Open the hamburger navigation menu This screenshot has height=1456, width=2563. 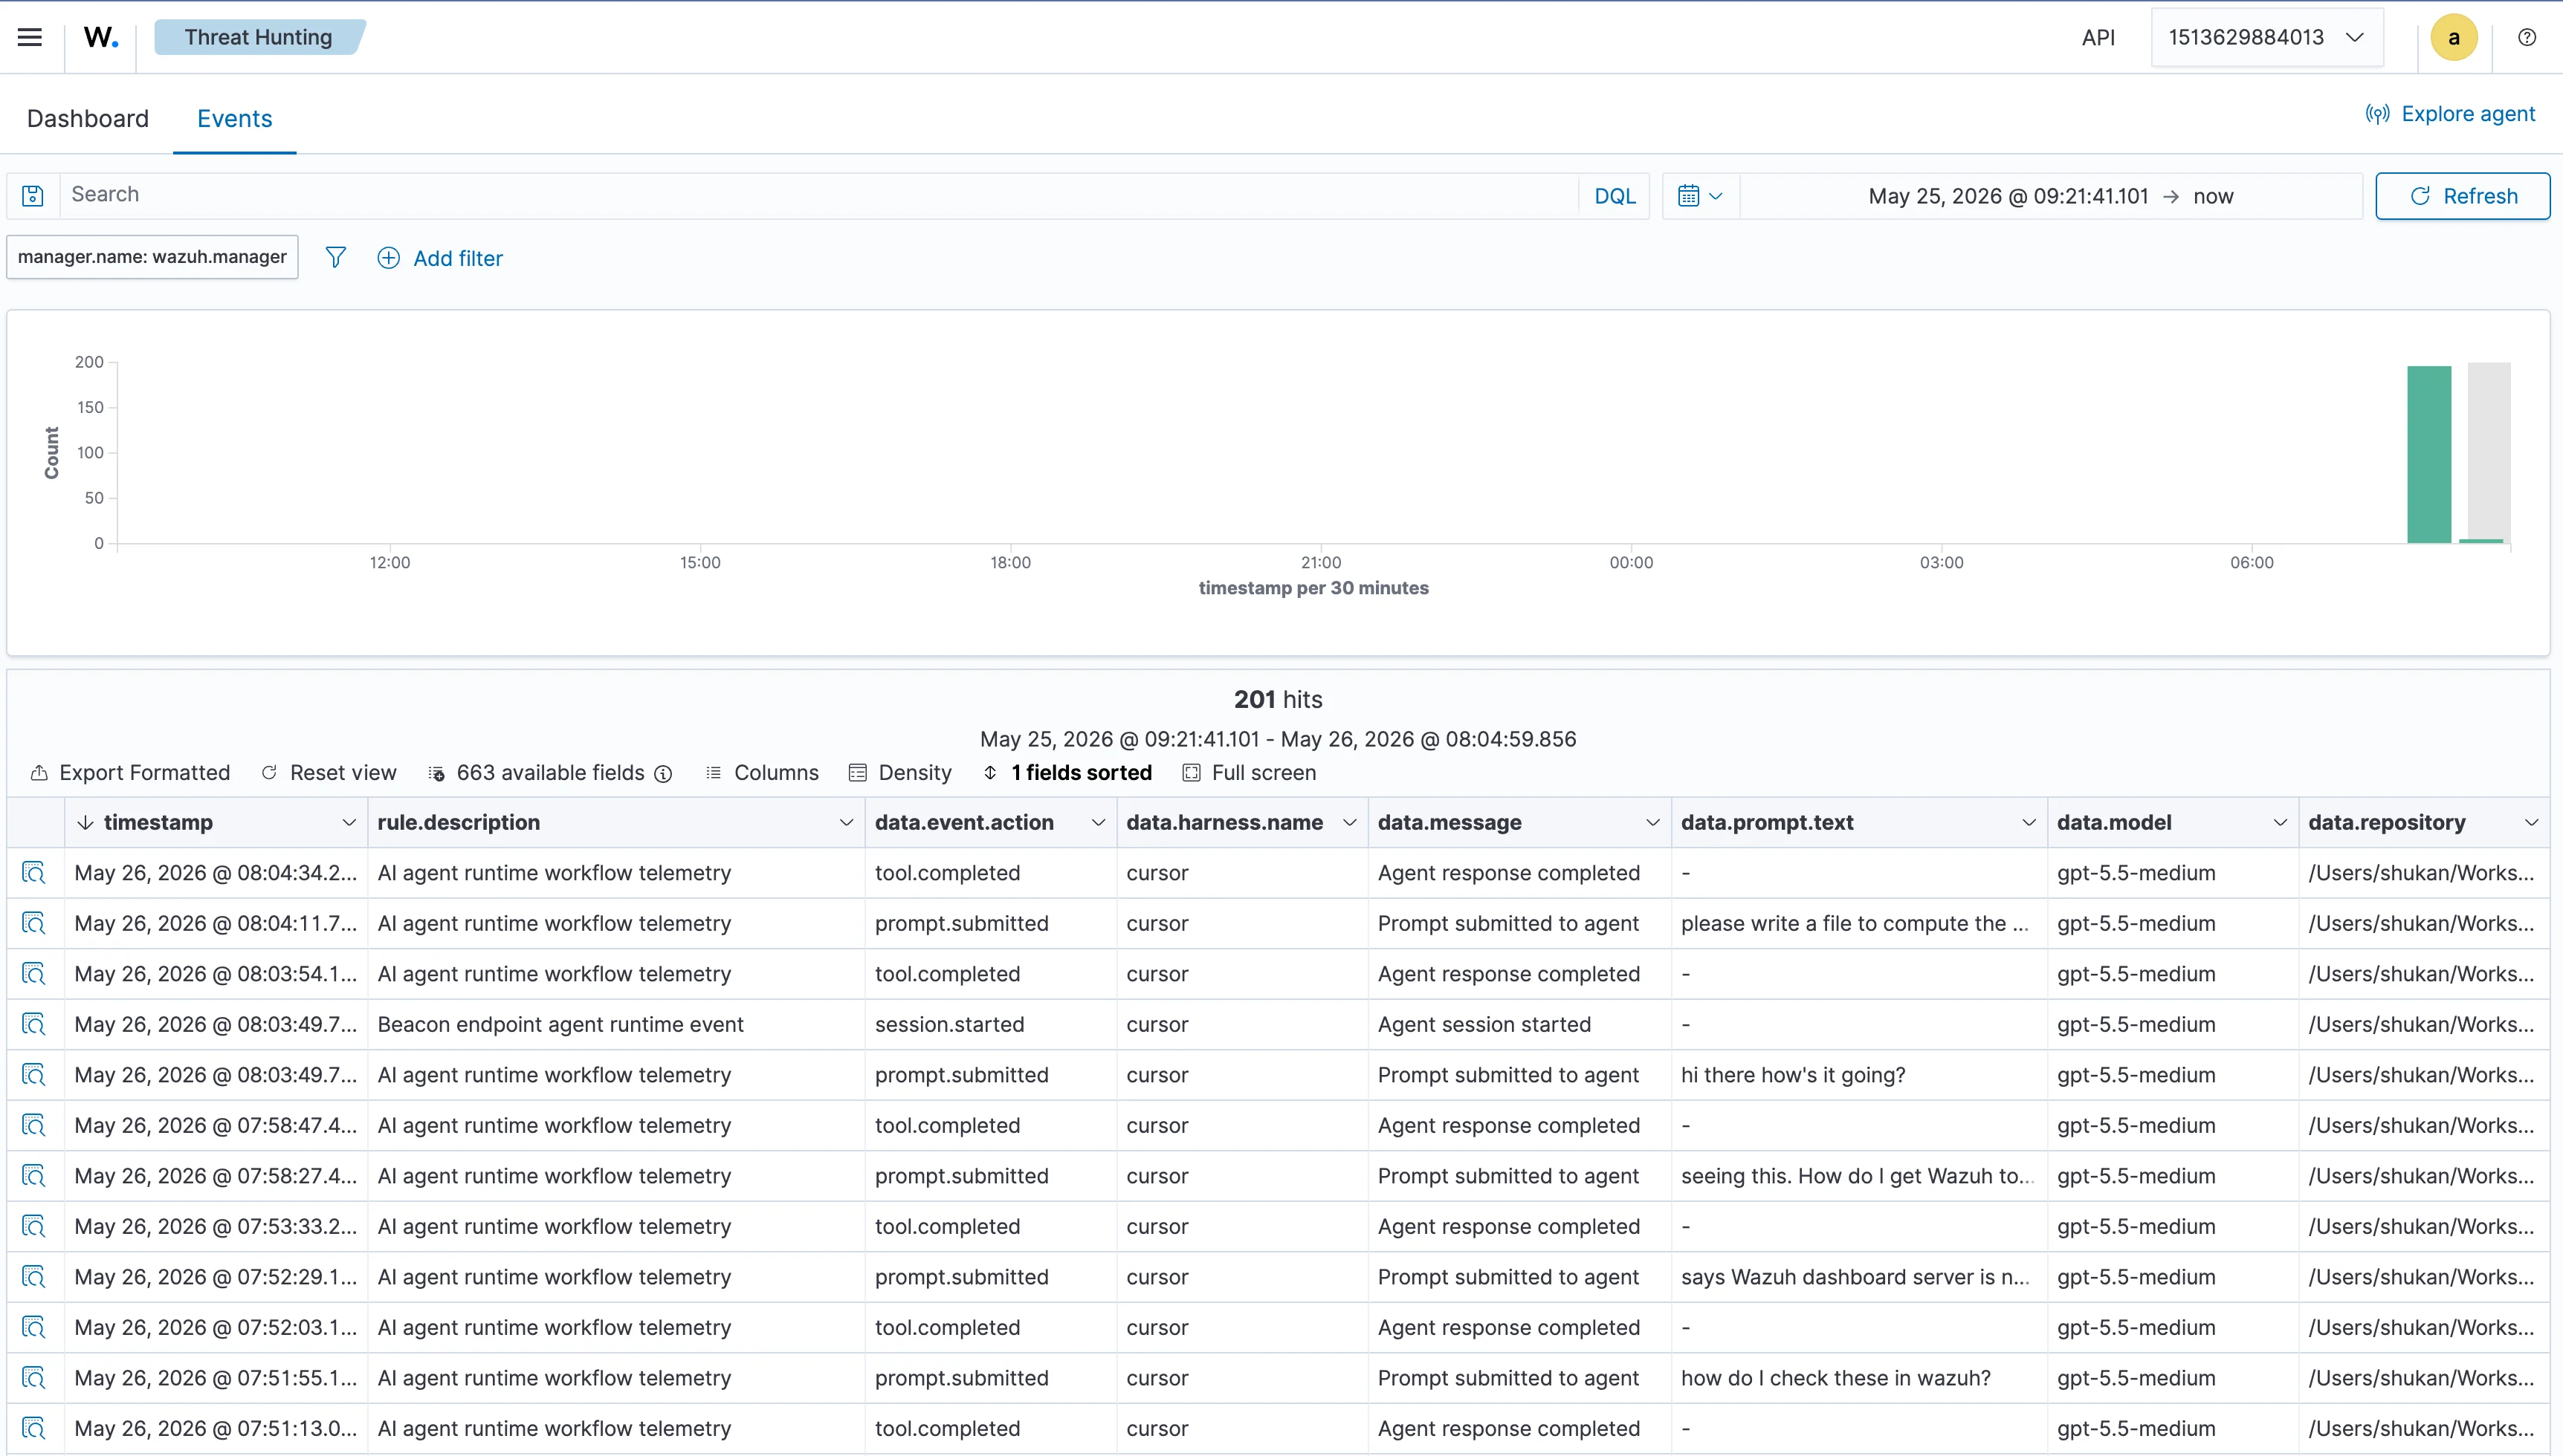coord(30,37)
